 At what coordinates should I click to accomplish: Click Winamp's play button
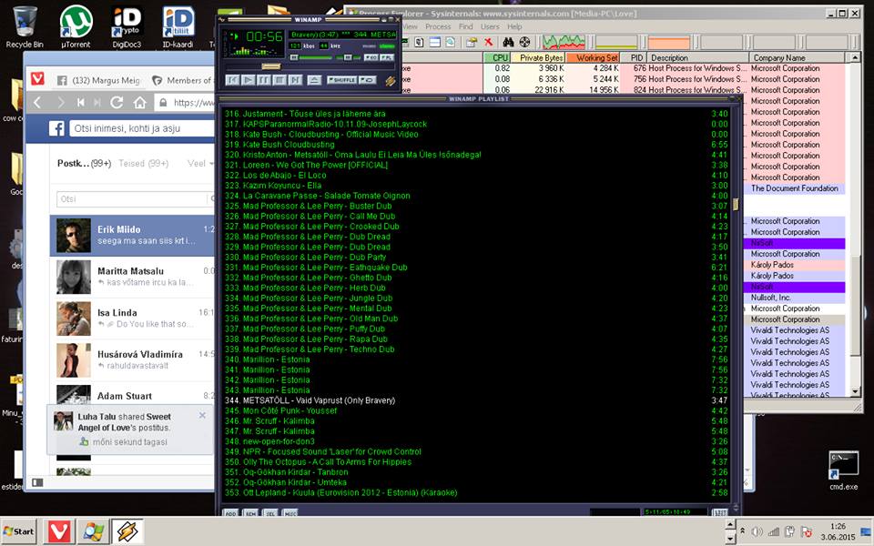pyautogui.click(x=249, y=80)
